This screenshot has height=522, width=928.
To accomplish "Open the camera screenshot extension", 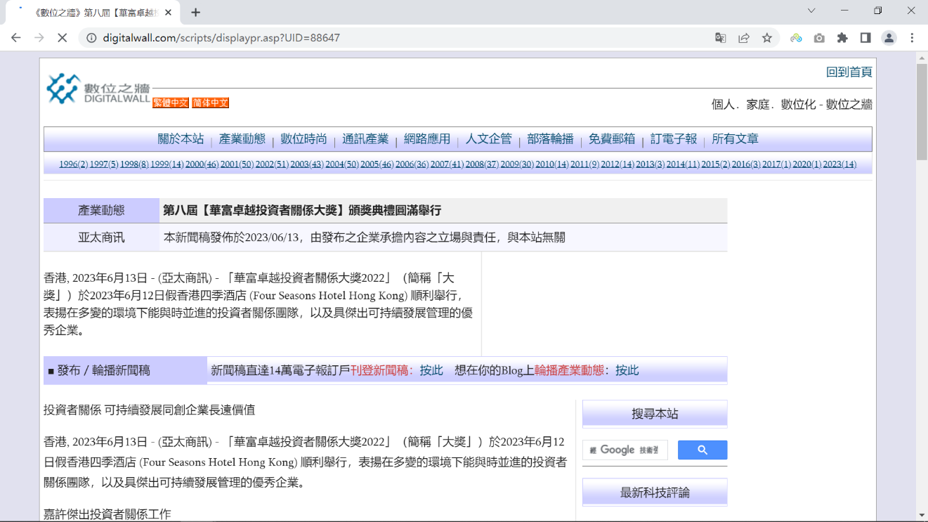I will [x=819, y=38].
